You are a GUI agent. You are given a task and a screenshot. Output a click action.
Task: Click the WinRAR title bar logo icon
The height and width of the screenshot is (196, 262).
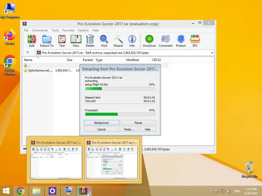coord(25,23)
